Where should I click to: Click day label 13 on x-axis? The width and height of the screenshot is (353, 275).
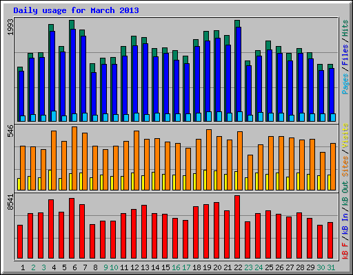[x=145, y=267]
